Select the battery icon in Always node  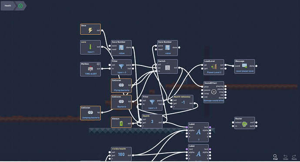click(x=121, y=124)
